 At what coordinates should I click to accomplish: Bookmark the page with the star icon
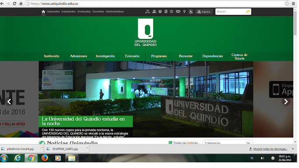pyautogui.click(x=287, y=3)
